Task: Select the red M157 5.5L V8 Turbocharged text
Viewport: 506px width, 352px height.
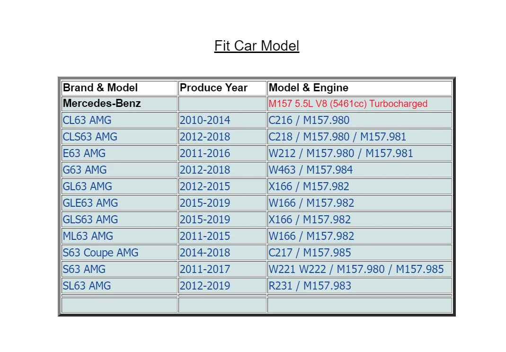Action: tap(348, 104)
